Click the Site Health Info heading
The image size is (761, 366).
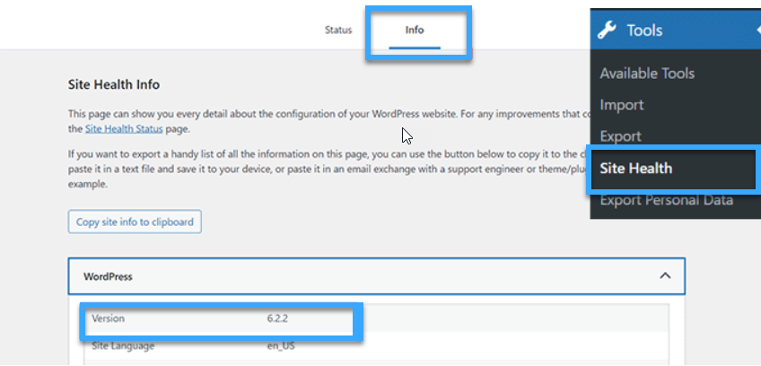click(114, 84)
